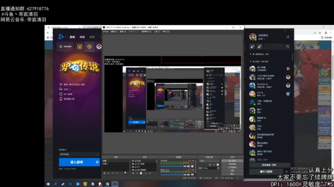Adjust desktop audio volume slider
This screenshot has height=187, width=334.
(173, 166)
